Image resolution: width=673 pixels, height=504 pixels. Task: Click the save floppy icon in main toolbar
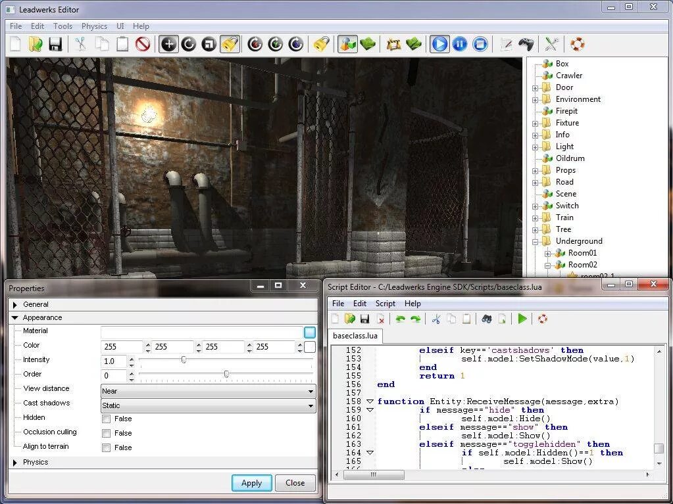click(x=55, y=44)
